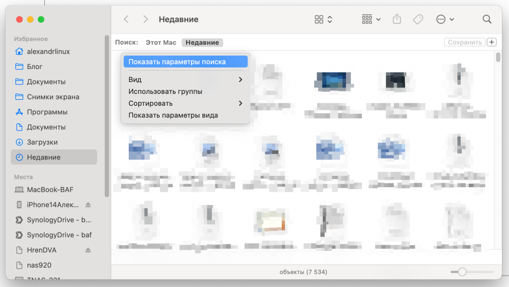Click chevron next to 'Вид'

coord(240,79)
